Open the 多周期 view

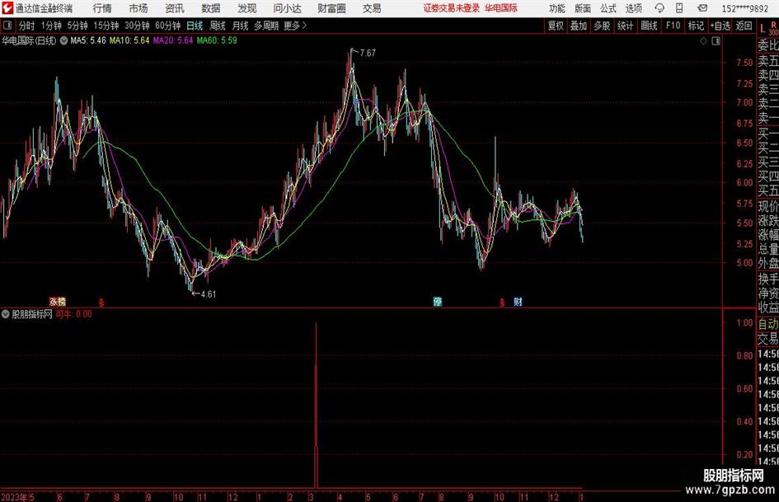tap(266, 26)
